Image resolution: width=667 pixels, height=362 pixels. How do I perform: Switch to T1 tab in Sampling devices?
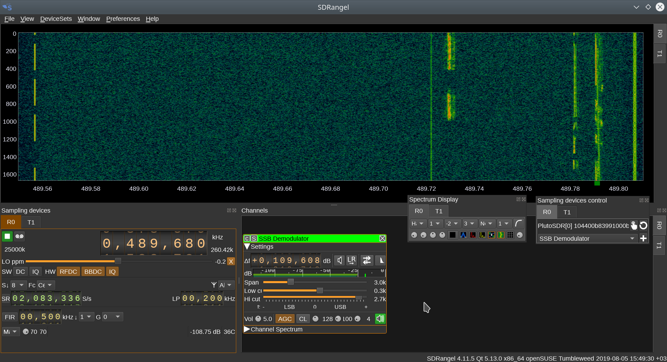click(31, 222)
